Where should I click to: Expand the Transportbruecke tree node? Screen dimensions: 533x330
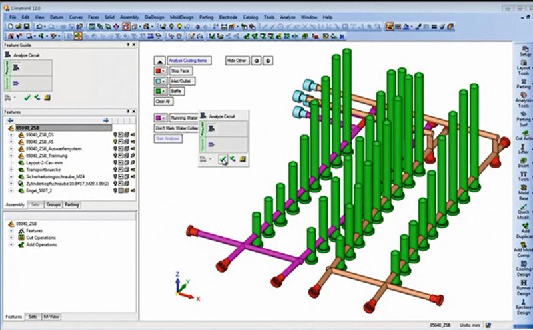(x=11, y=170)
